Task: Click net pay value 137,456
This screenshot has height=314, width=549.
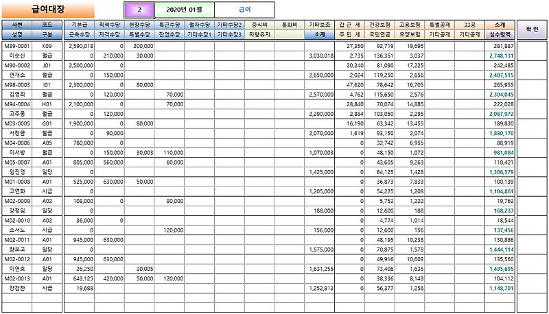Action: point(500,230)
